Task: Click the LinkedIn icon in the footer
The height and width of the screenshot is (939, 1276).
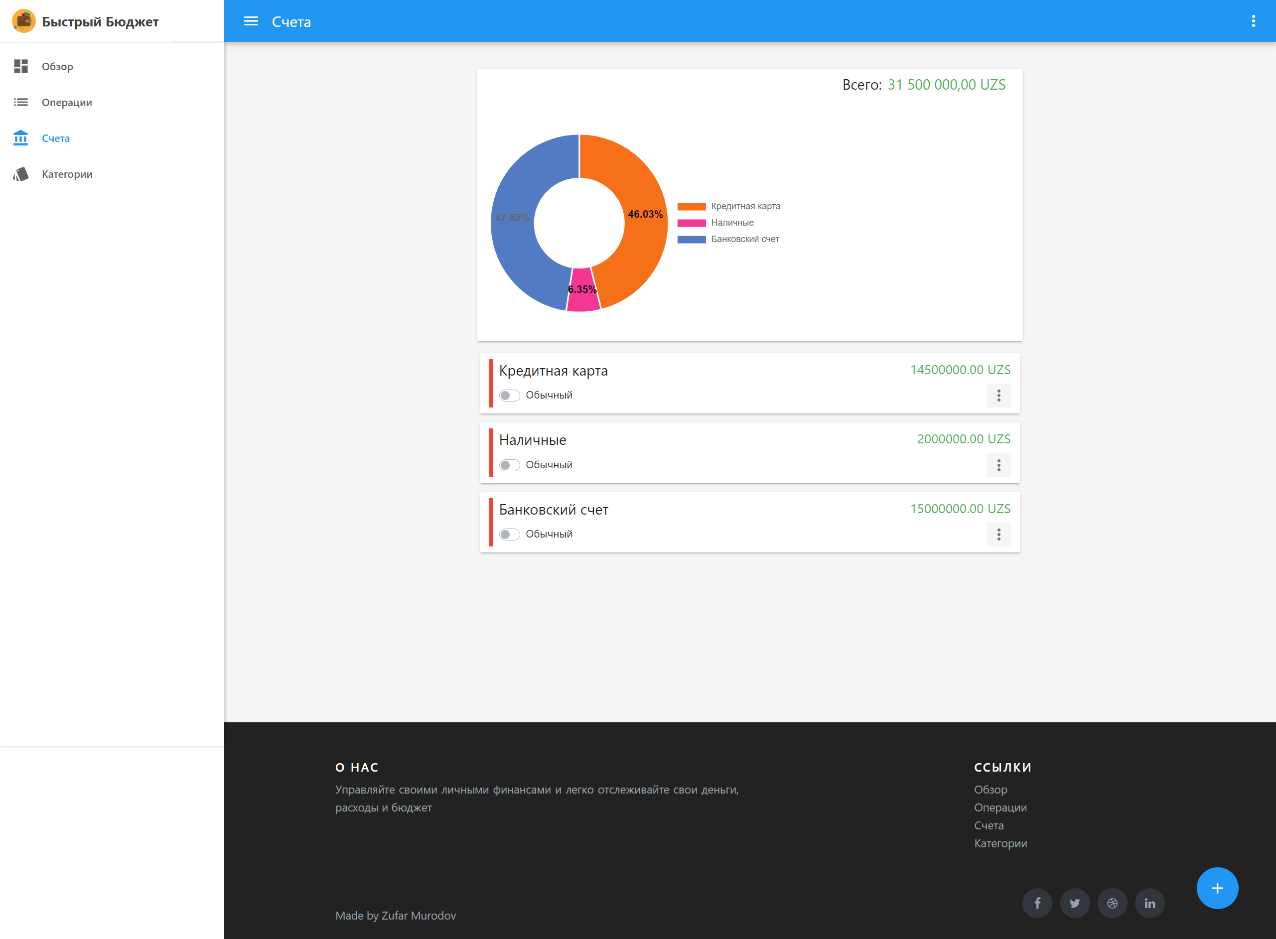Action: [1149, 903]
